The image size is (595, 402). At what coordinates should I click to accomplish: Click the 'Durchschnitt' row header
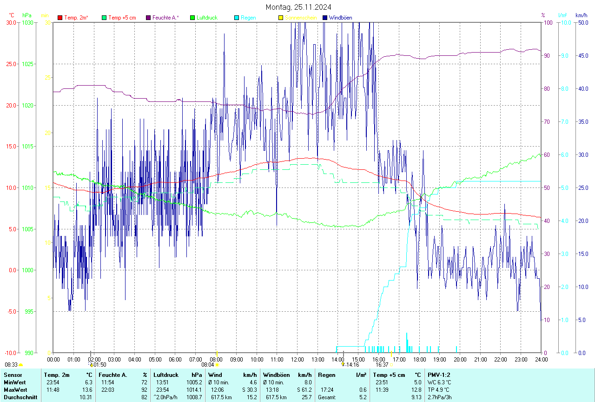pyautogui.click(x=20, y=397)
